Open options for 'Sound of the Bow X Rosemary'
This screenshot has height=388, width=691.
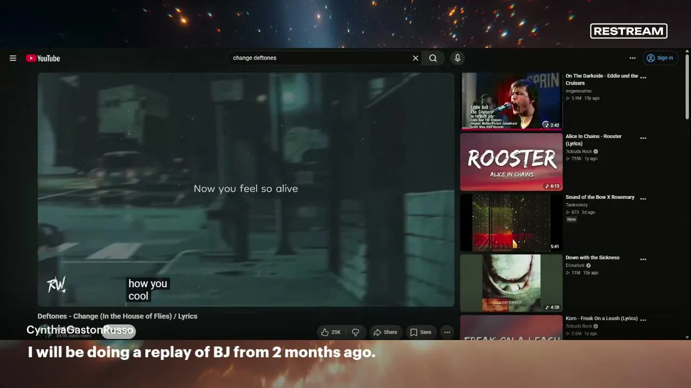(643, 199)
